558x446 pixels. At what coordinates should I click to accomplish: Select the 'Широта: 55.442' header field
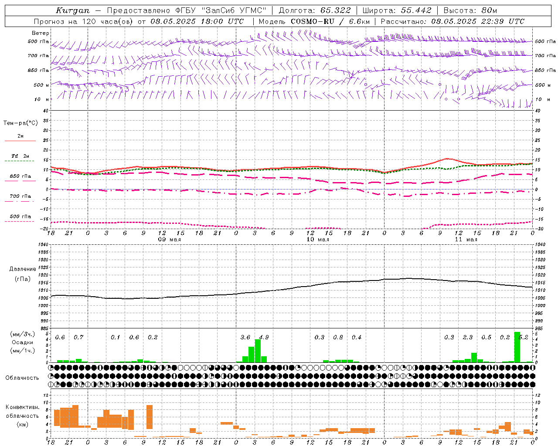(x=397, y=10)
